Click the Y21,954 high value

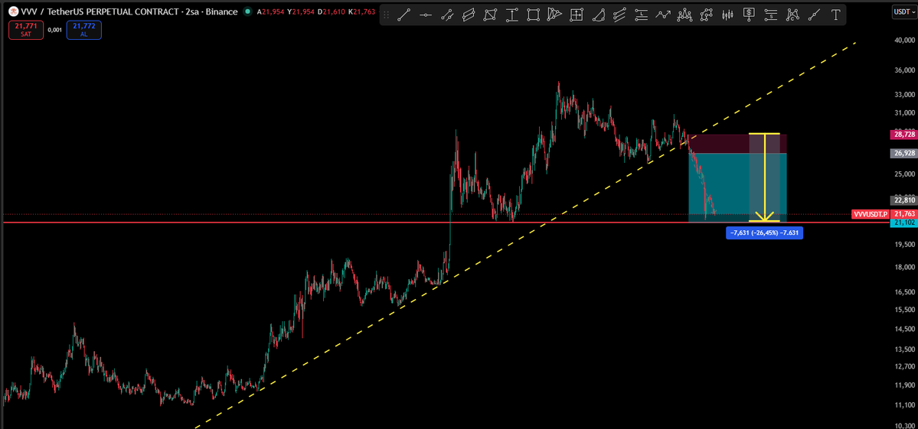click(x=301, y=11)
